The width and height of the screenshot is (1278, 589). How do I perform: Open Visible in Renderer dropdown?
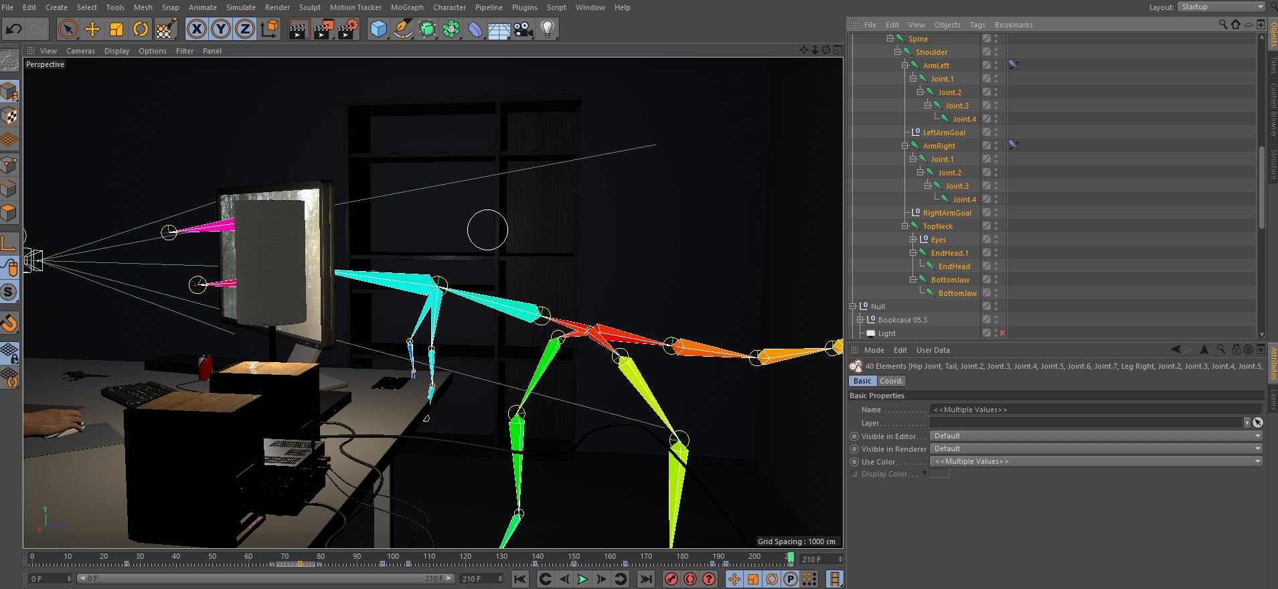[1096, 448]
